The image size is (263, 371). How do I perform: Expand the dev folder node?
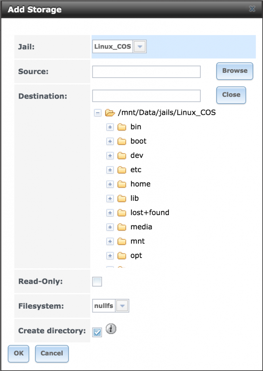[110, 156]
